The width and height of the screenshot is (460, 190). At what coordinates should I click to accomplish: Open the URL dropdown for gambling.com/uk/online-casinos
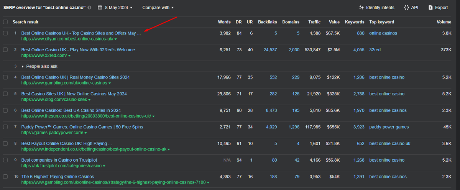(110, 83)
